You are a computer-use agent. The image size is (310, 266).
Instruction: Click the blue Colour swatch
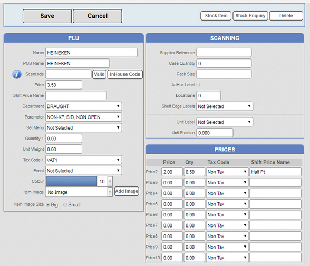pyautogui.click(x=72, y=181)
